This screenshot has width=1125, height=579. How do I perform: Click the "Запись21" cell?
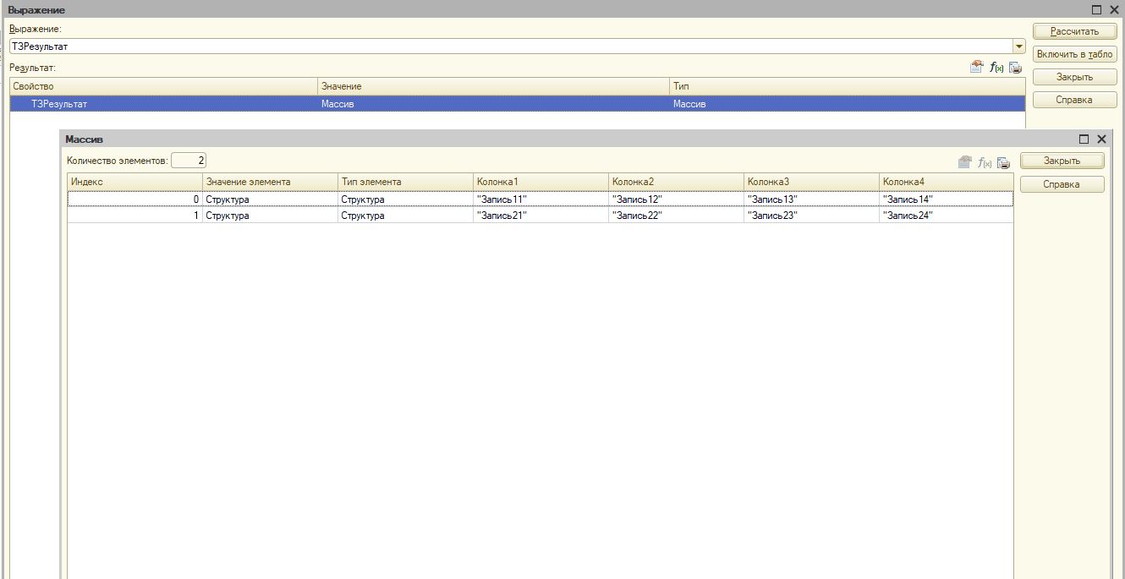pyautogui.click(x=541, y=216)
